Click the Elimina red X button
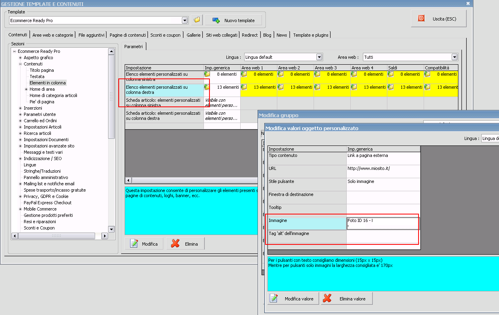The image size is (499, 315). (185, 244)
